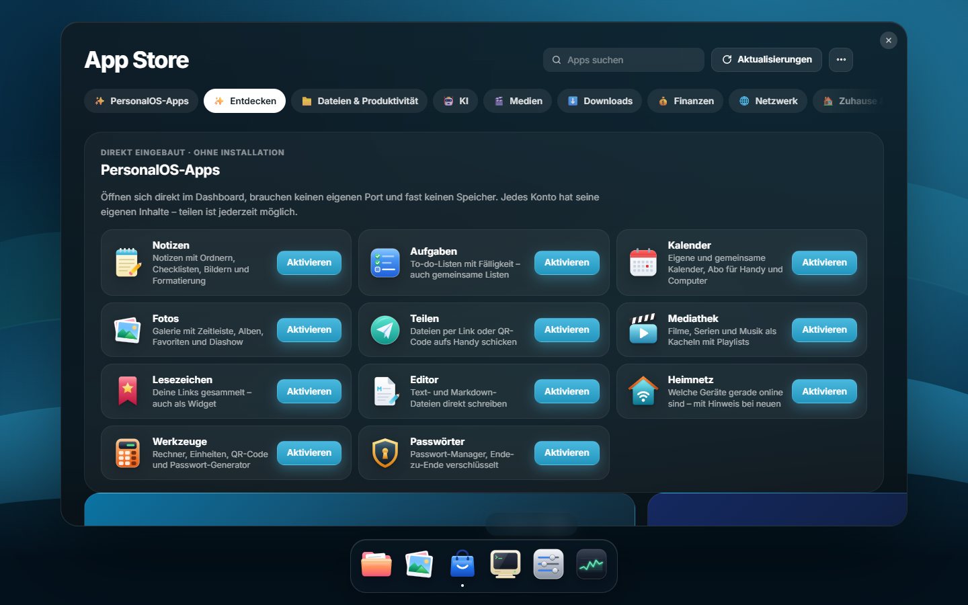Open the Dateien & Produktivität category
968x605 pixels.
(359, 101)
